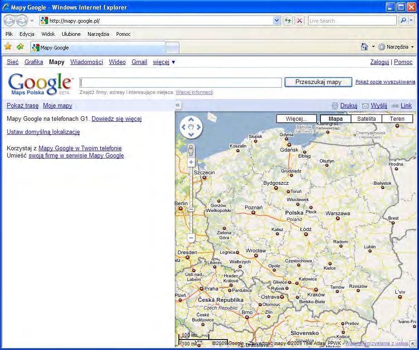Open the Wiadomości link
This screenshot has width=419, height=350.
[x=87, y=62]
